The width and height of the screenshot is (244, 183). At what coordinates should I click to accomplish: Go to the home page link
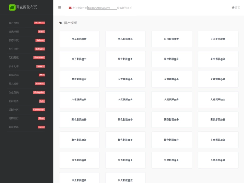point(236,8)
